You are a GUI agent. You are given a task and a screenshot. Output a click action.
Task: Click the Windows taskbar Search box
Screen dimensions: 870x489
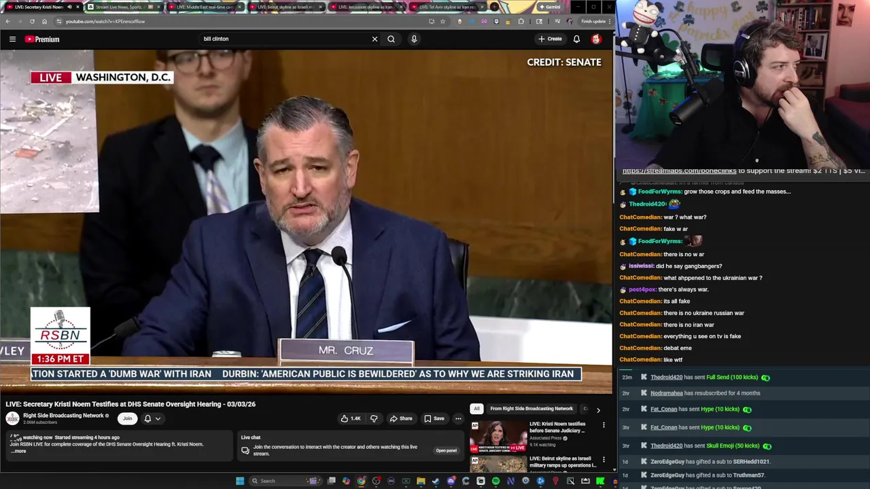[x=285, y=481]
